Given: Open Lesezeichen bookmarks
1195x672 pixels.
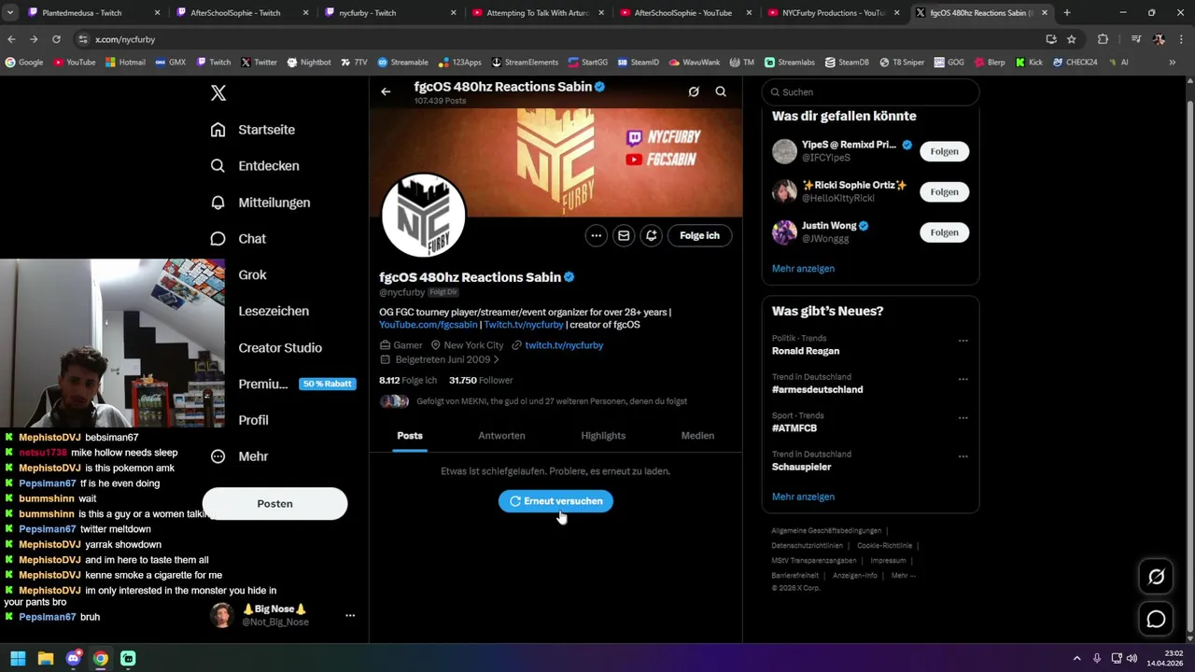Looking at the screenshot, I should [x=274, y=311].
